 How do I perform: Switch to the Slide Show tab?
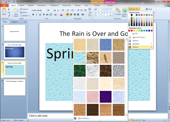pos(67,5)
